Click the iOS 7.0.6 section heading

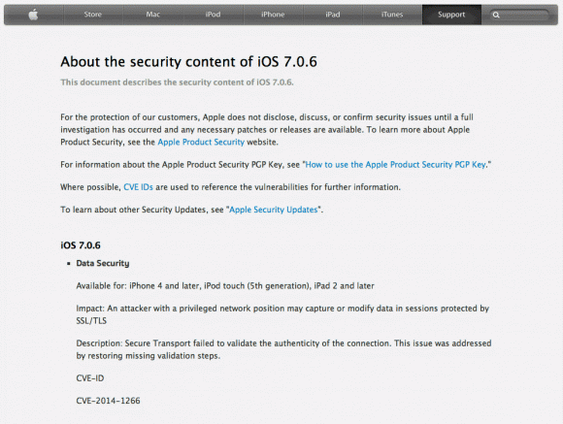pyautogui.click(x=81, y=245)
